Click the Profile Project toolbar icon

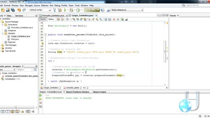point(78,10)
